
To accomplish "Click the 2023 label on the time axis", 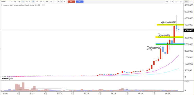I will click(x=86, y=93).
